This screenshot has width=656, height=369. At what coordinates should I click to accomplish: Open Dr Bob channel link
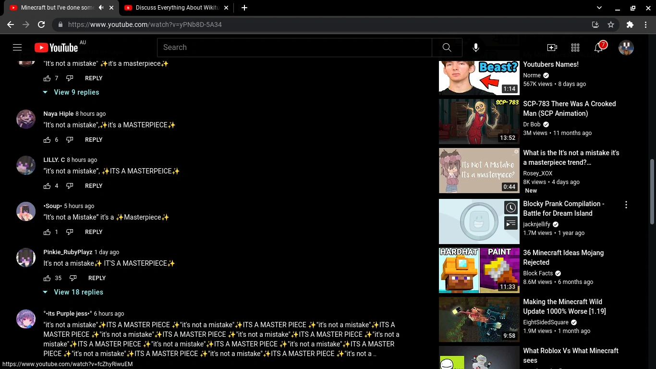click(532, 124)
